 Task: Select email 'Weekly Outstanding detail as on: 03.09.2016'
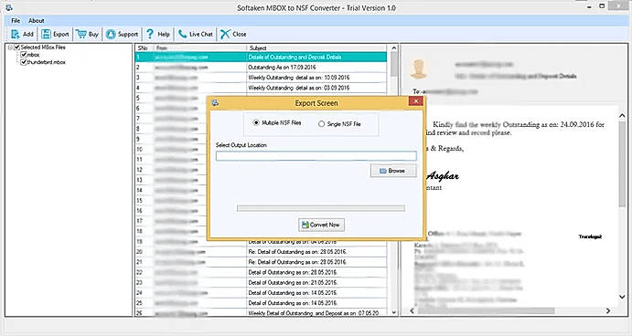point(261,88)
